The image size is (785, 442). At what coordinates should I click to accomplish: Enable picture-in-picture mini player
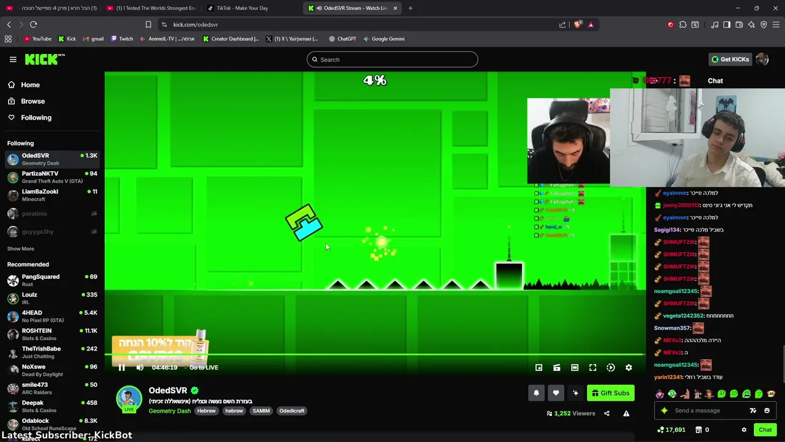tap(538, 367)
